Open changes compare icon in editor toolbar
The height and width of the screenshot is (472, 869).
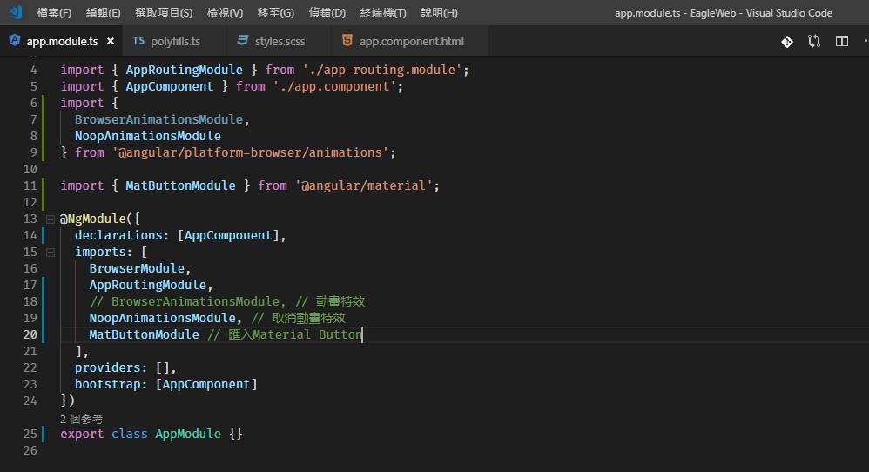pyautogui.click(x=814, y=41)
